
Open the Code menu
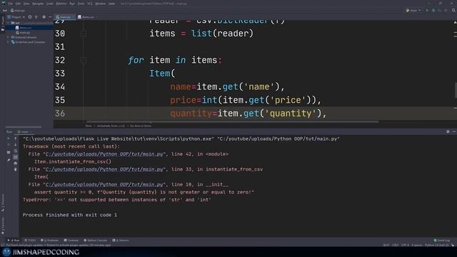point(50,4)
